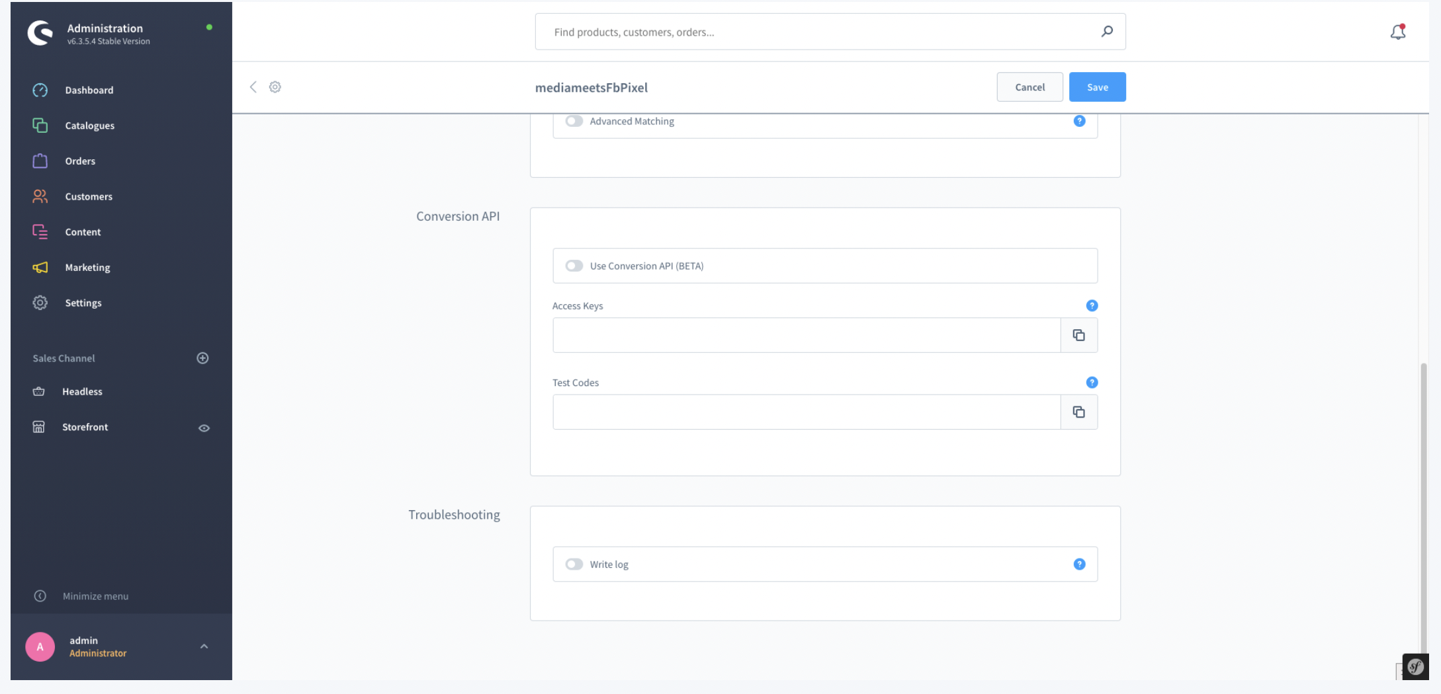The image size is (1441, 694).
Task: Show help for Test Codes
Action: (1092, 382)
